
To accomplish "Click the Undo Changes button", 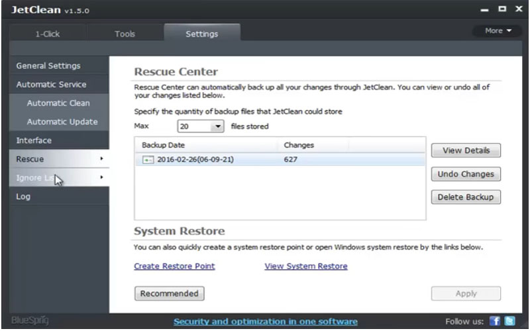I will pos(466,174).
